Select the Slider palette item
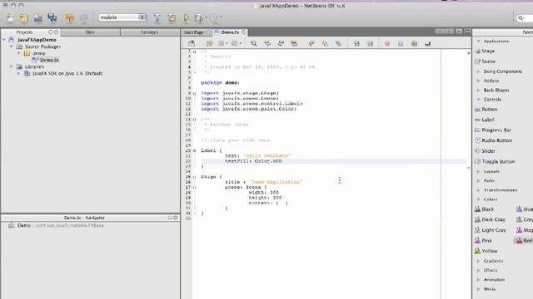The image size is (533, 299). point(485,151)
